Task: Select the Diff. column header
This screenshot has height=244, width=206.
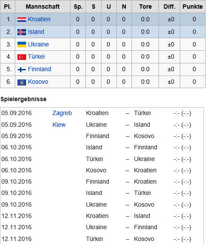Action: click(169, 7)
